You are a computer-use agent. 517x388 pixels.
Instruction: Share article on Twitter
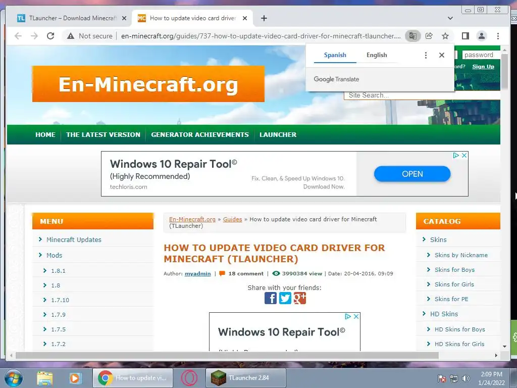click(285, 298)
